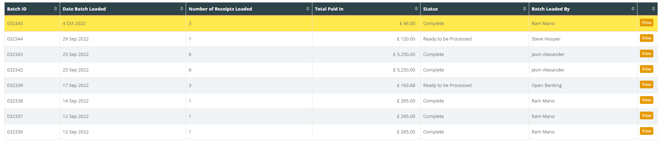This screenshot has height=144, width=659.
Task: Sort by Total Paid In arrows
Action: pyautogui.click(x=416, y=9)
